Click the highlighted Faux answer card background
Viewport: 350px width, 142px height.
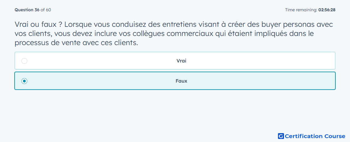(x=175, y=81)
